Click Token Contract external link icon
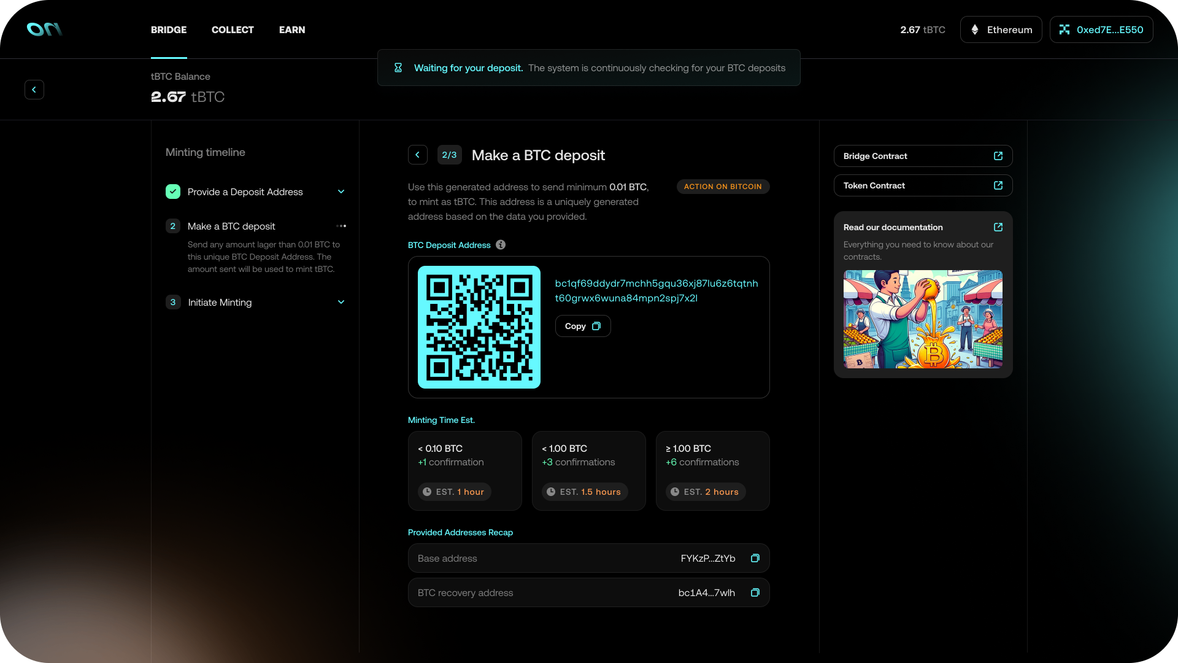The height and width of the screenshot is (663, 1178). tap(998, 185)
